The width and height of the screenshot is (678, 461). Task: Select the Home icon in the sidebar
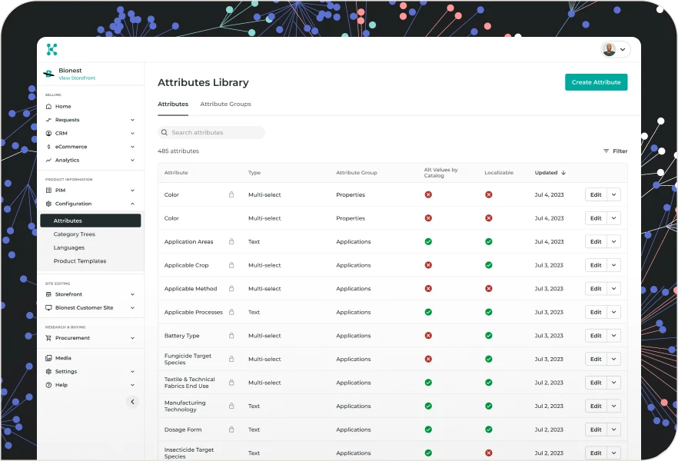tap(49, 106)
